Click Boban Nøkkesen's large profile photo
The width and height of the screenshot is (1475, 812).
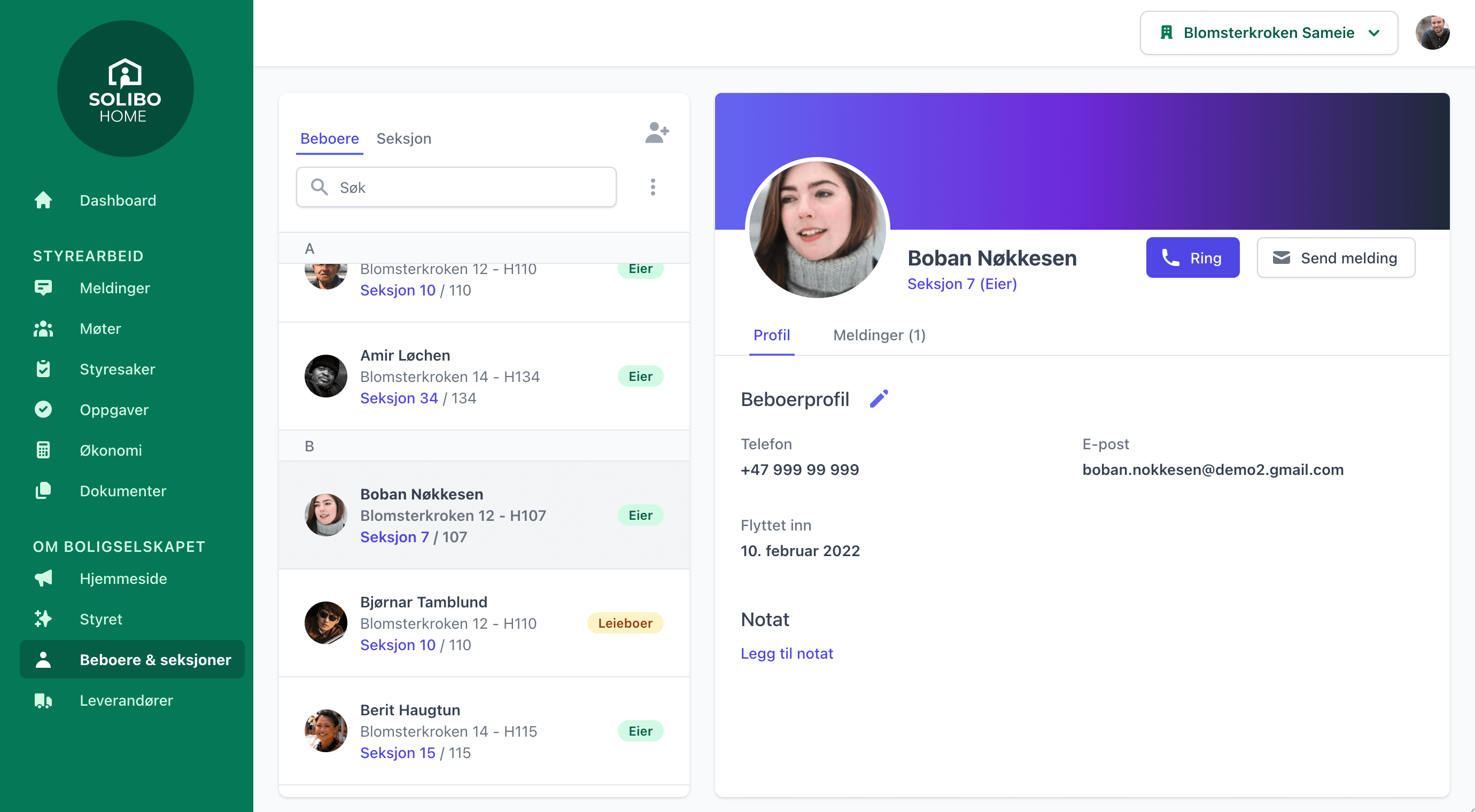click(x=818, y=230)
